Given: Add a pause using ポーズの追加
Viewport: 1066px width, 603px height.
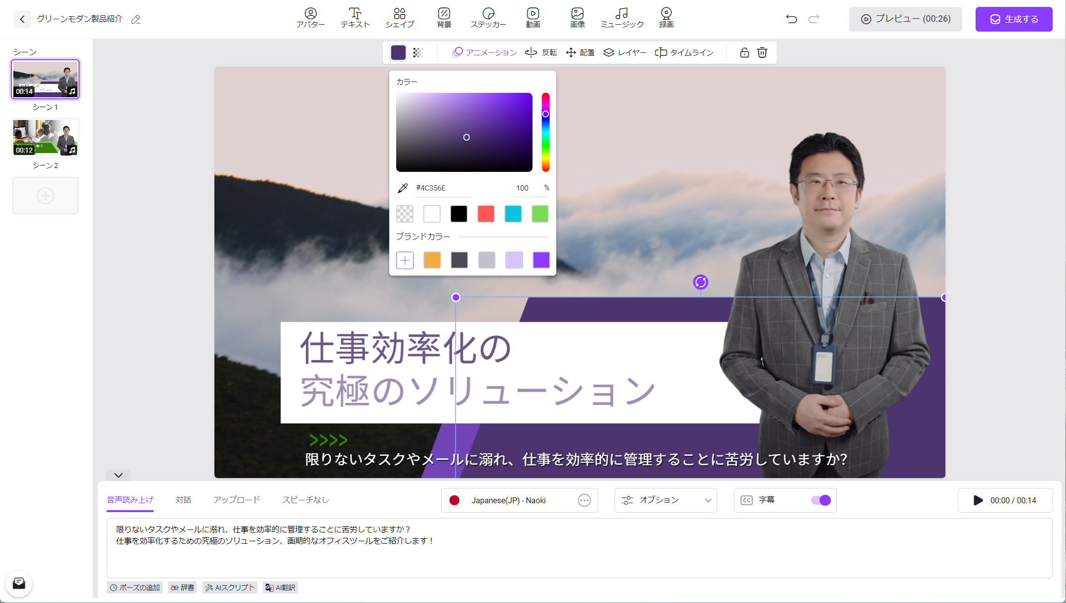Looking at the screenshot, I should click(x=134, y=587).
